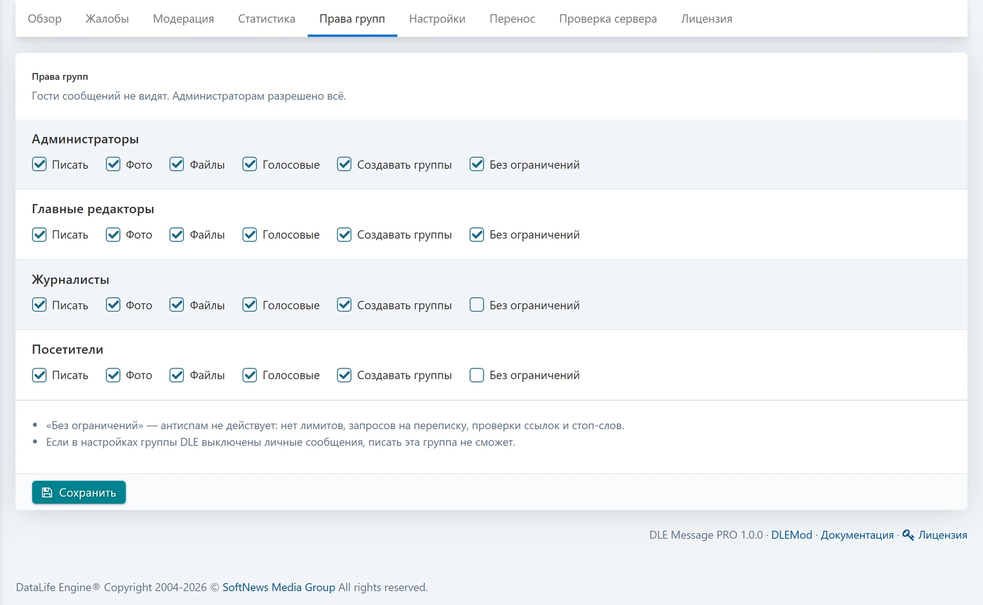Toggle Фото checkbox for Администраторы
The width and height of the screenshot is (983, 605).
pos(113,164)
